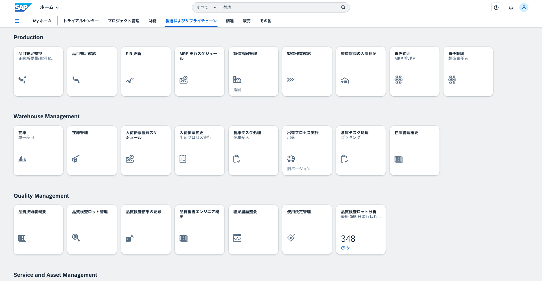Open the 製造指図管理 factory icon
This screenshot has width=542, height=281.
point(237,80)
